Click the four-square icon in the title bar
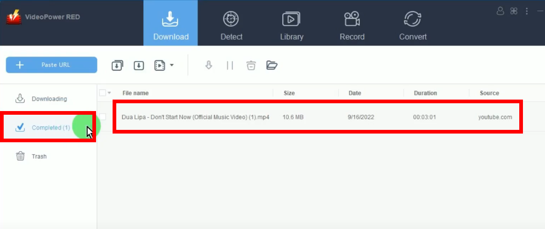This screenshot has width=545, height=229. pyautogui.click(x=514, y=11)
